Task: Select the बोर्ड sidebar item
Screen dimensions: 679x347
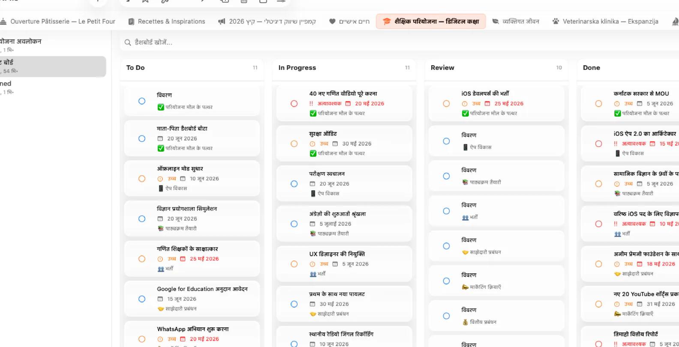Action: tap(53, 66)
